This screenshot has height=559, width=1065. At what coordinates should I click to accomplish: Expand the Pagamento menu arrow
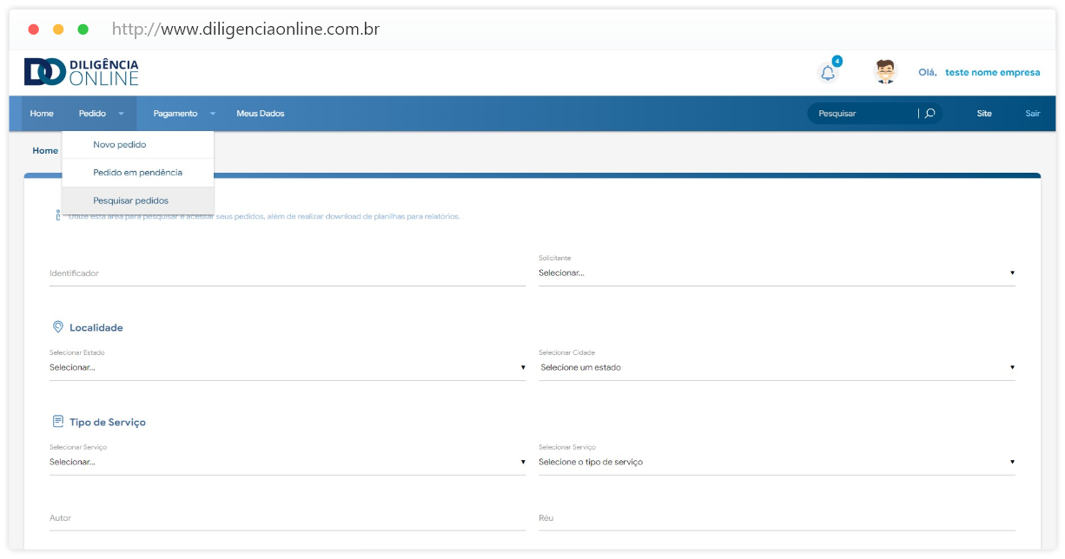pyautogui.click(x=212, y=114)
